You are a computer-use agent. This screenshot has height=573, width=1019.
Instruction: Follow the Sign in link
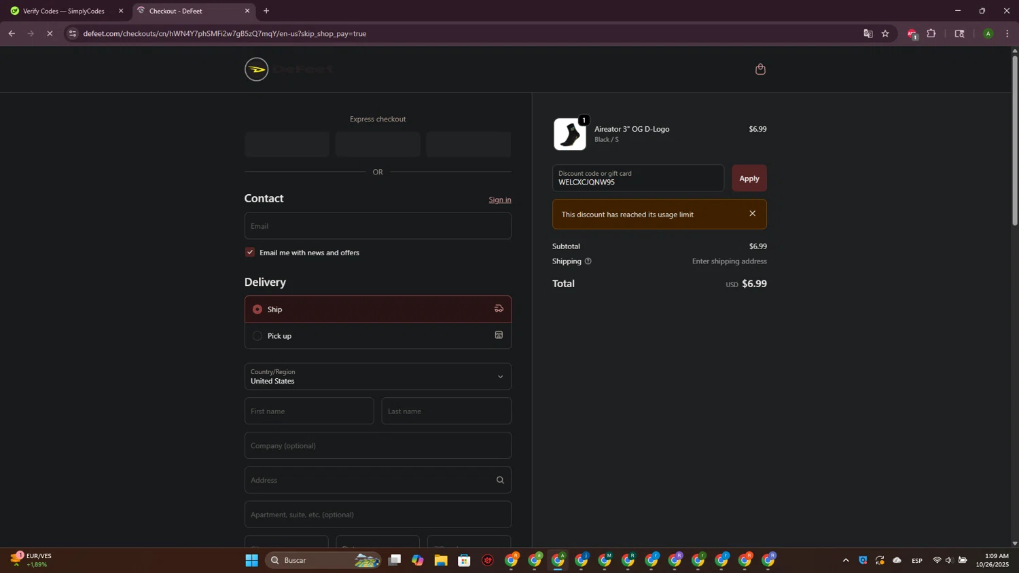[500, 200]
